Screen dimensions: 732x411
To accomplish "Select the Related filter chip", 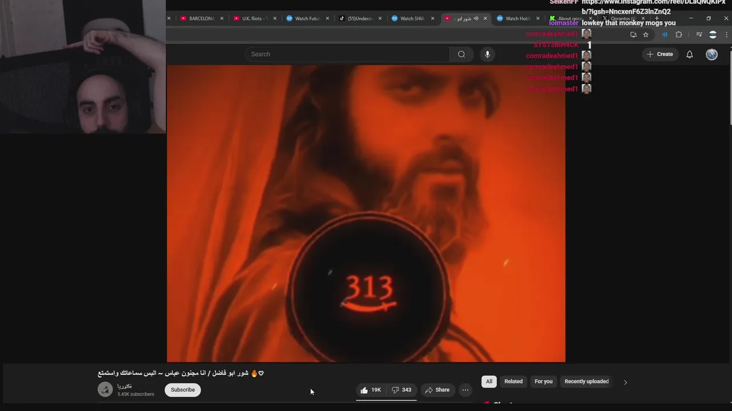I will click(514, 381).
